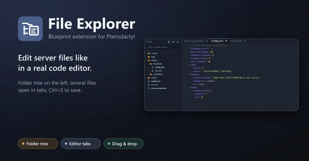This screenshot has width=309, height=161.
Task: Expand the LuckPerms folder
Action: point(149,74)
